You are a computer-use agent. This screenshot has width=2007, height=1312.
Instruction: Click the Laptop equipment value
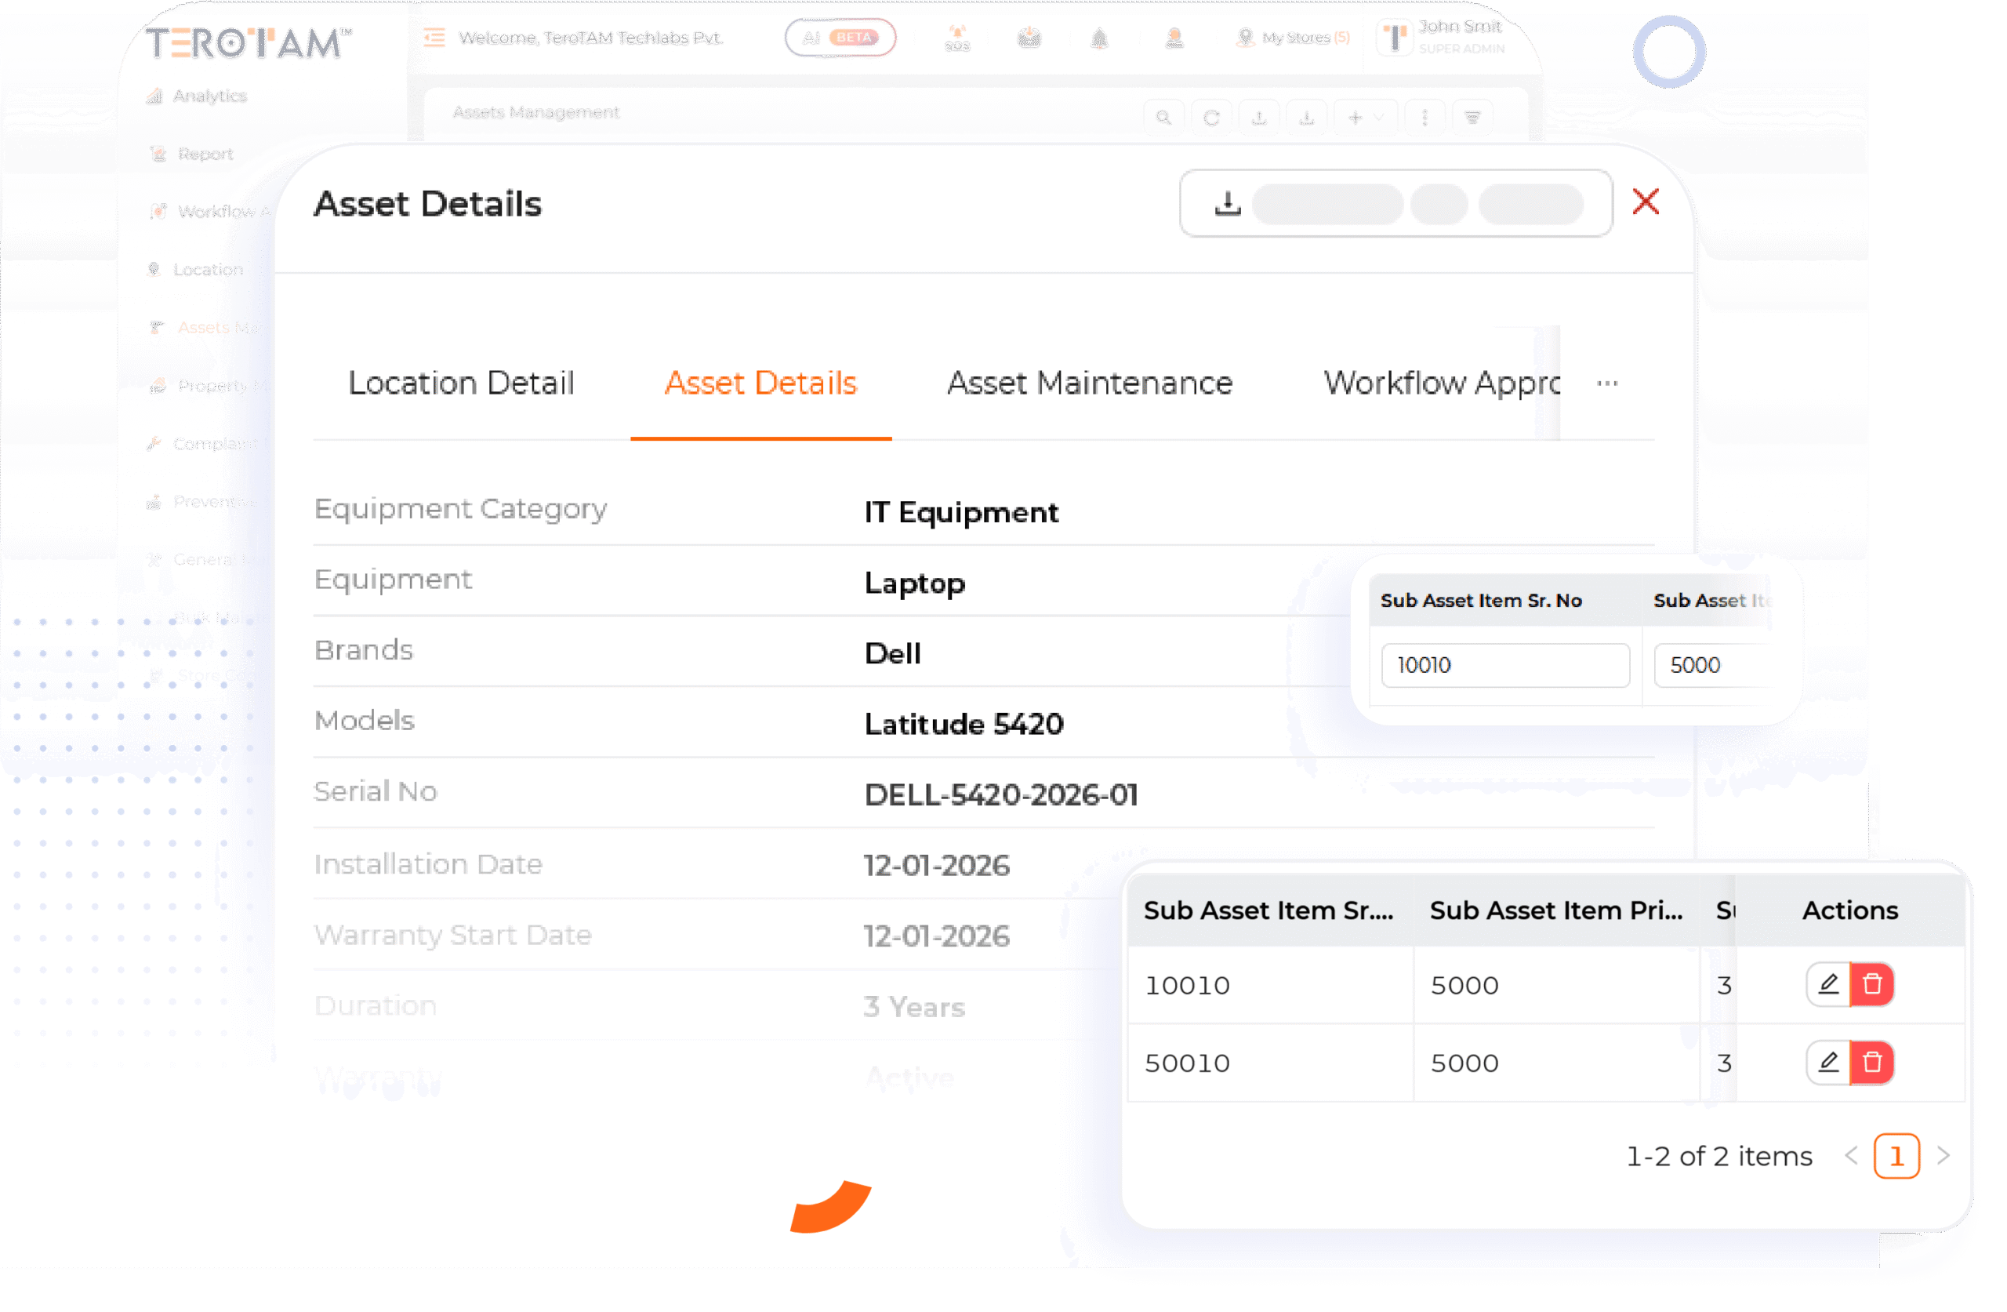(914, 584)
